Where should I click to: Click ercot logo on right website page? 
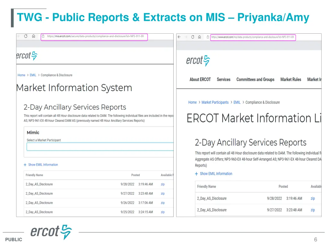(198, 61)
